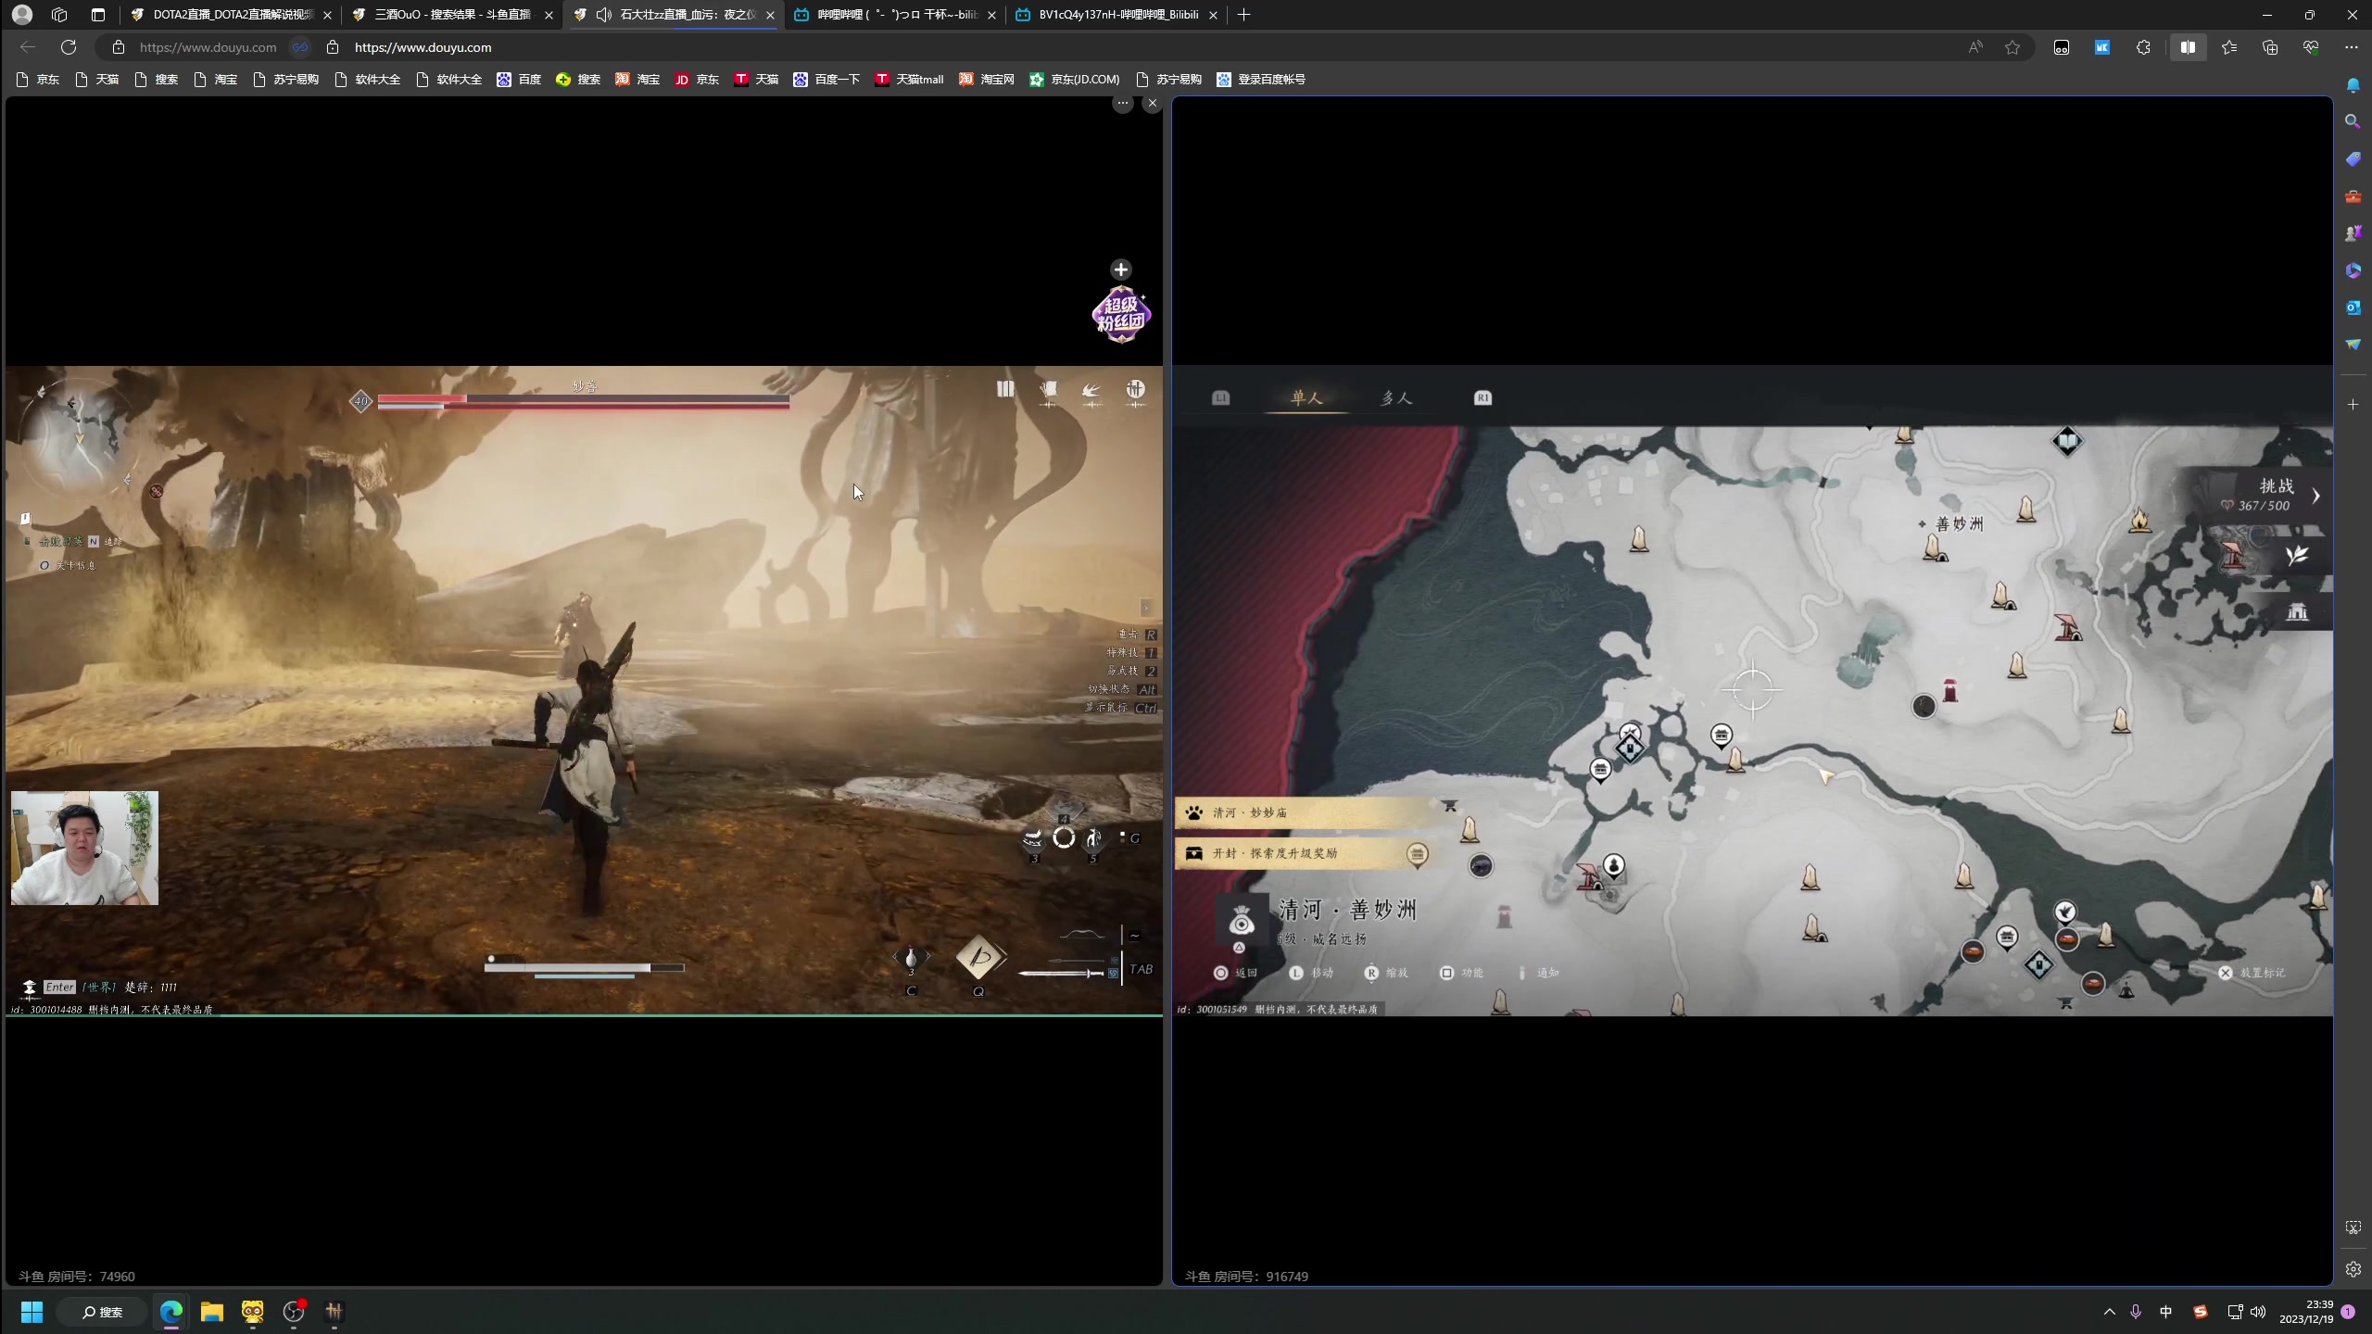Show hidden system tray icons
This screenshot has height=1334, width=2372.
click(2110, 1312)
